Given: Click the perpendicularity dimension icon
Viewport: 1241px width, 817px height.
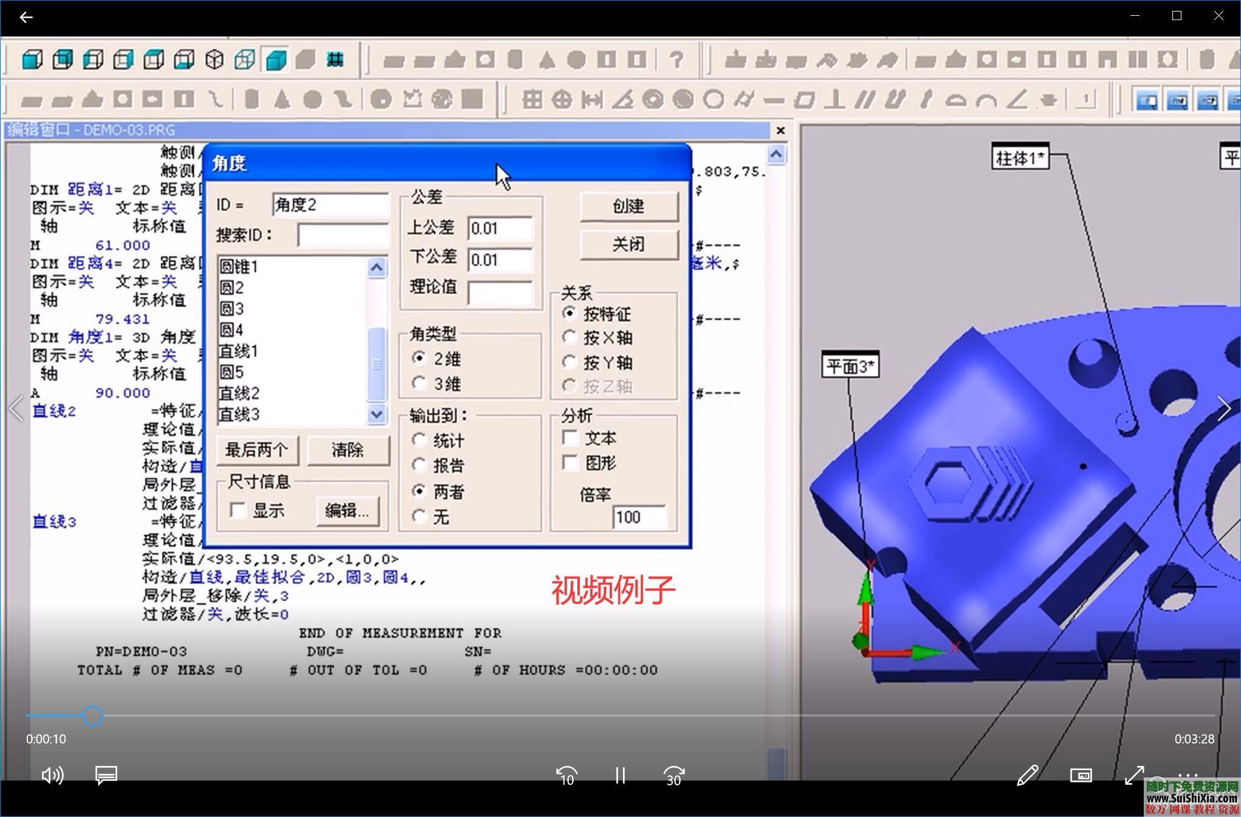Looking at the screenshot, I should pyautogui.click(x=834, y=99).
